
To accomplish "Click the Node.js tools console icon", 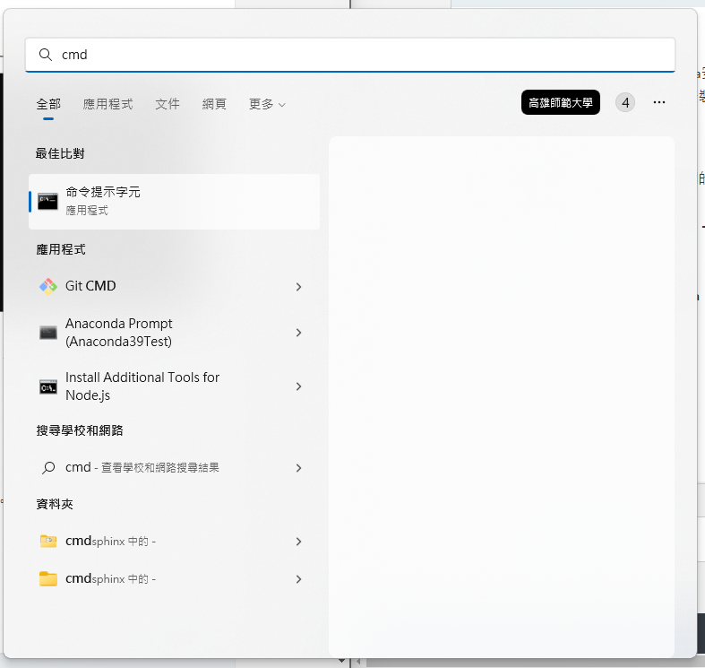I will coord(48,386).
